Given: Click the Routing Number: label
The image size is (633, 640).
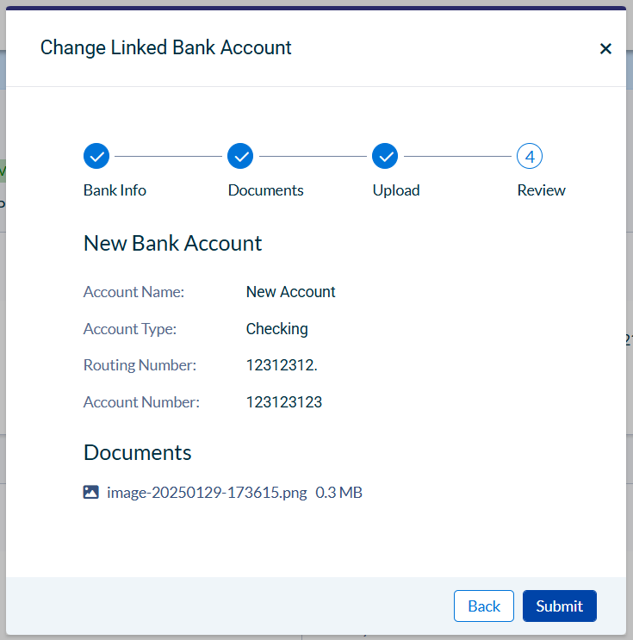Looking at the screenshot, I should click(140, 365).
